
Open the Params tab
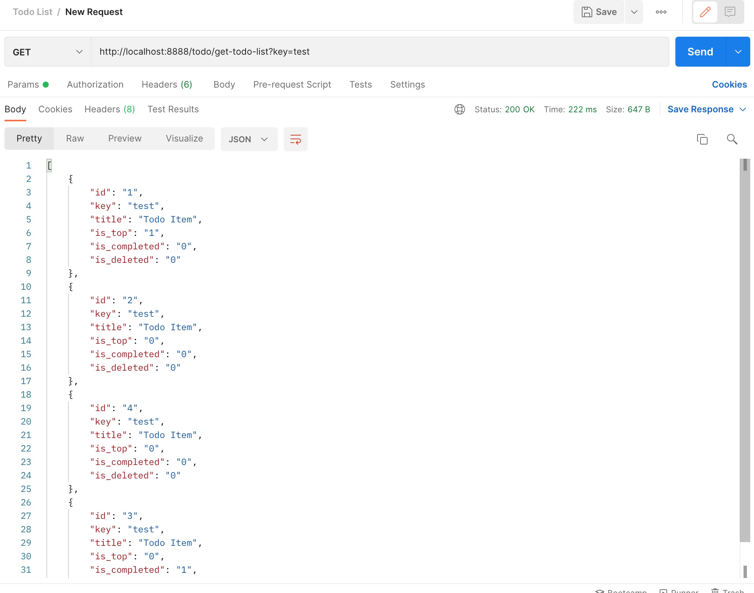point(28,85)
